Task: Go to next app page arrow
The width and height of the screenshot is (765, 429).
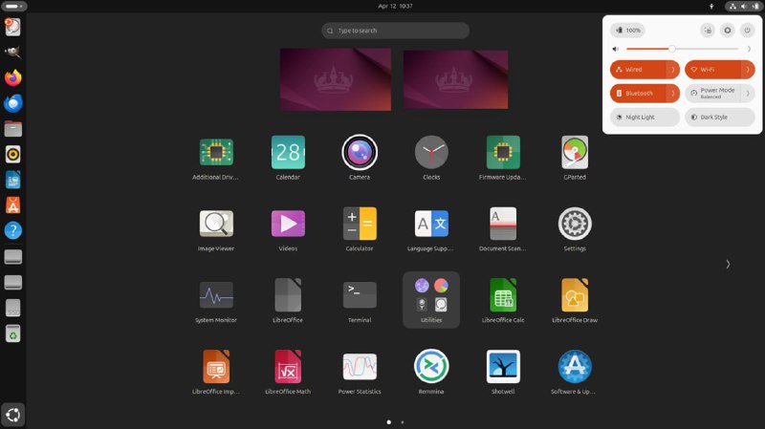Action: click(728, 264)
